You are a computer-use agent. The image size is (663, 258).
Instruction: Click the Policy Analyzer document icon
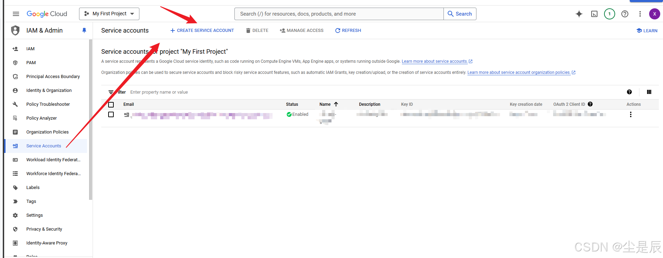tap(15, 118)
